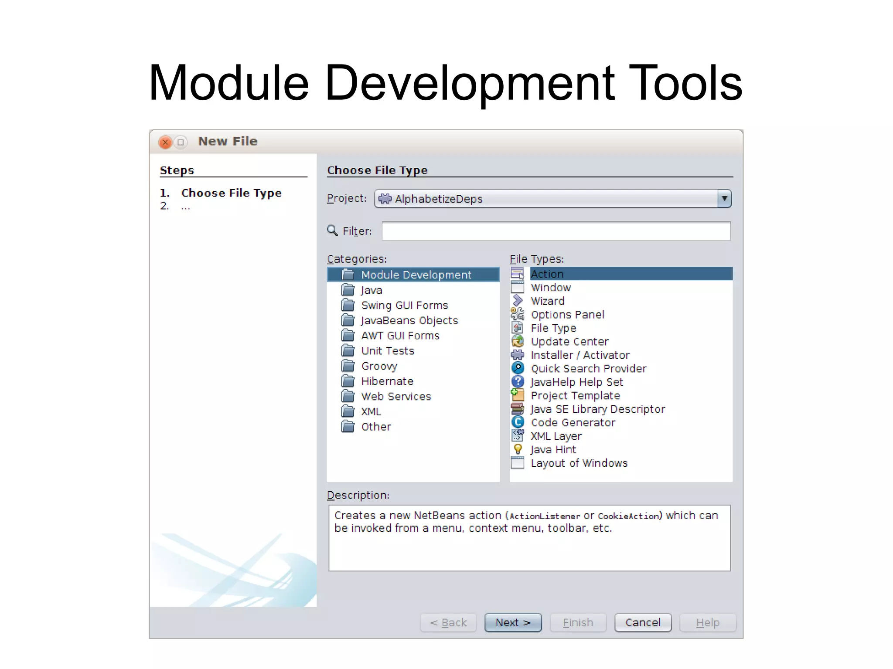Viewport: 893px width, 669px height.
Task: Select the Wizard file type icon
Action: pyautogui.click(x=518, y=301)
